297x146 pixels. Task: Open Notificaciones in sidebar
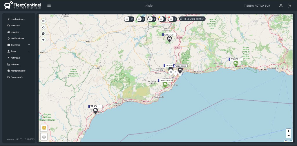16,38
